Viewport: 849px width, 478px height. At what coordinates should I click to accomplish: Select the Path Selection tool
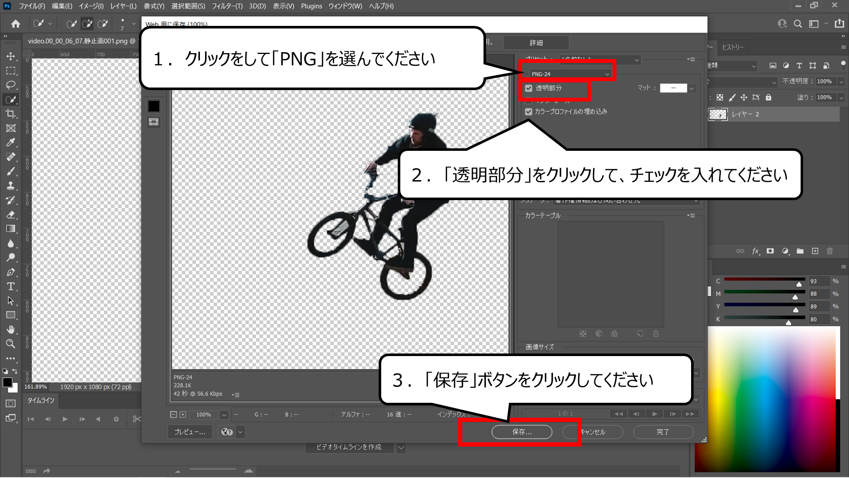pyautogui.click(x=11, y=301)
